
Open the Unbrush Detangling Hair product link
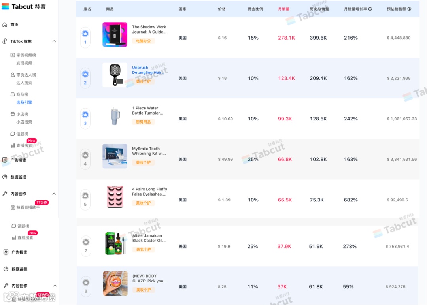click(x=148, y=70)
